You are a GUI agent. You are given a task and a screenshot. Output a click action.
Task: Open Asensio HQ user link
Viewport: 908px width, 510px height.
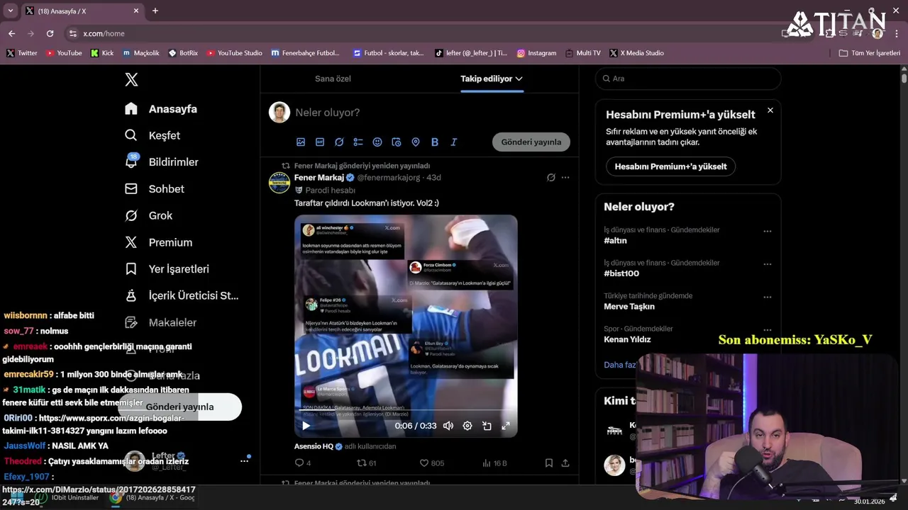point(314,446)
